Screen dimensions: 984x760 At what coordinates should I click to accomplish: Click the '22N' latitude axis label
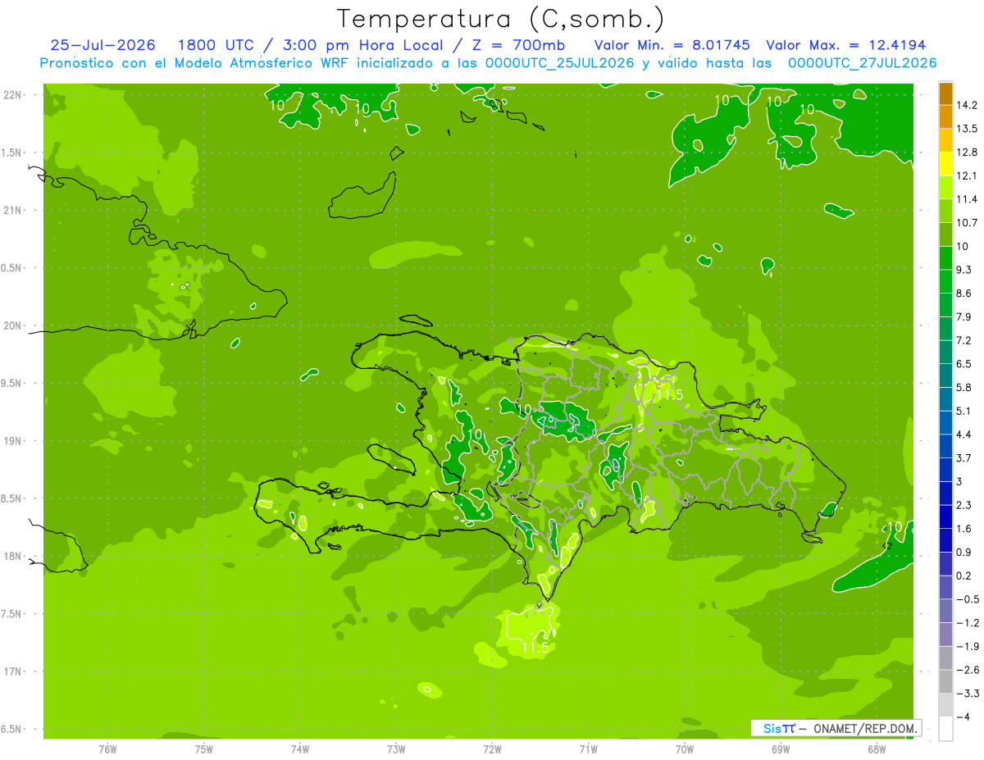[14, 95]
